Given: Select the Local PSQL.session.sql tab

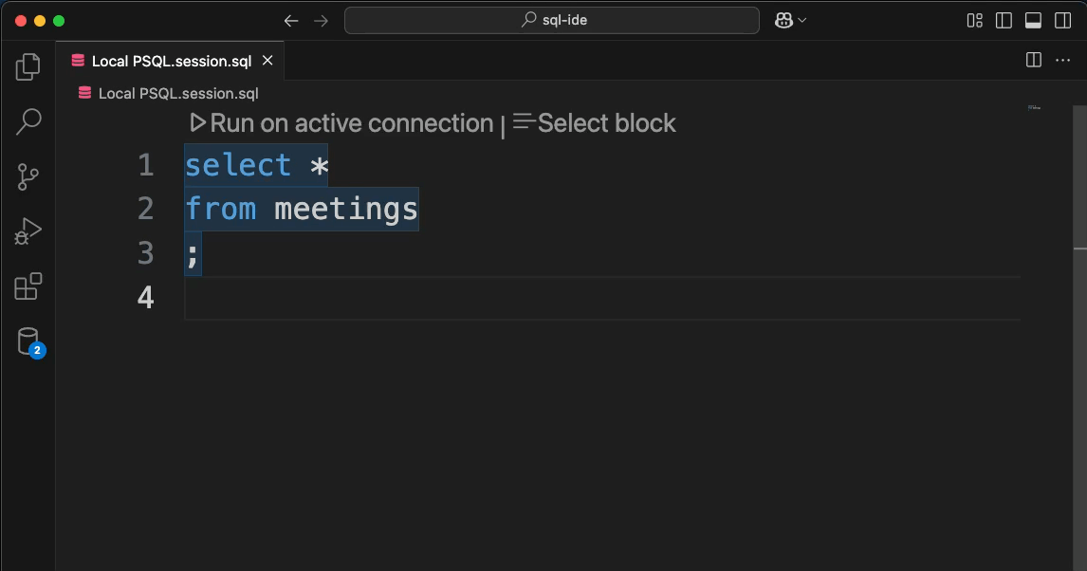Looking at the screenshot, I should 172,61.
